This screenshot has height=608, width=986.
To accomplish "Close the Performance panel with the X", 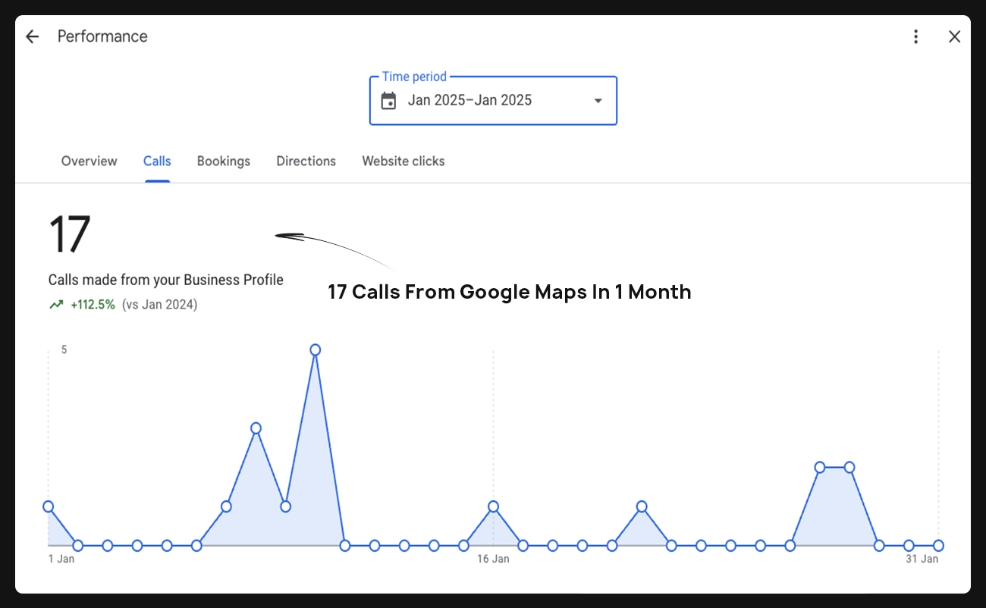I will pos(954,36).
